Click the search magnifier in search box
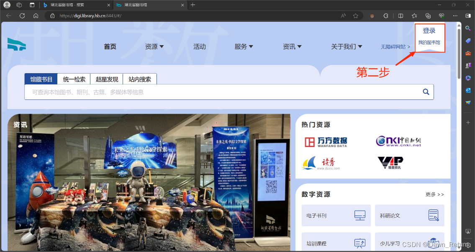The width and height of the screenshot is (475, 252). (426, 92)
